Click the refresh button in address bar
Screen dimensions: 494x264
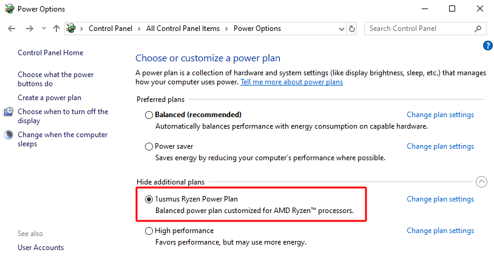click(x=352, y=29)
